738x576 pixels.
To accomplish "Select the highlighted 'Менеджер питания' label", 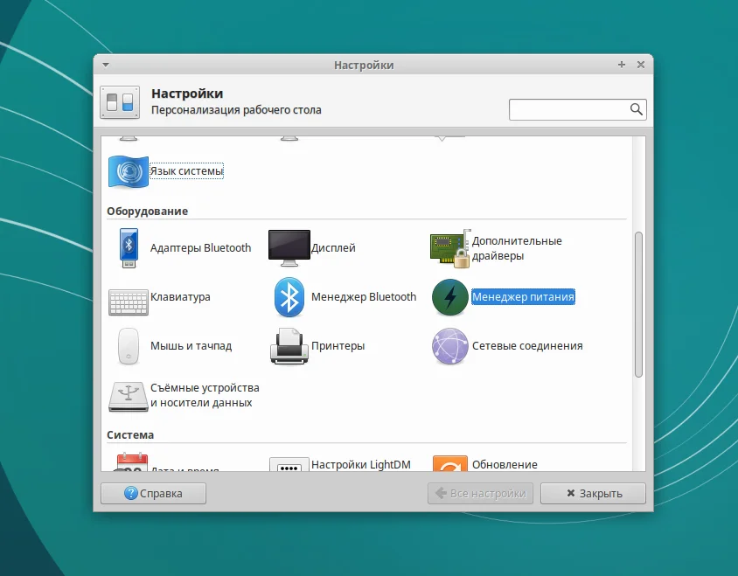I will (x=523, y=297).
